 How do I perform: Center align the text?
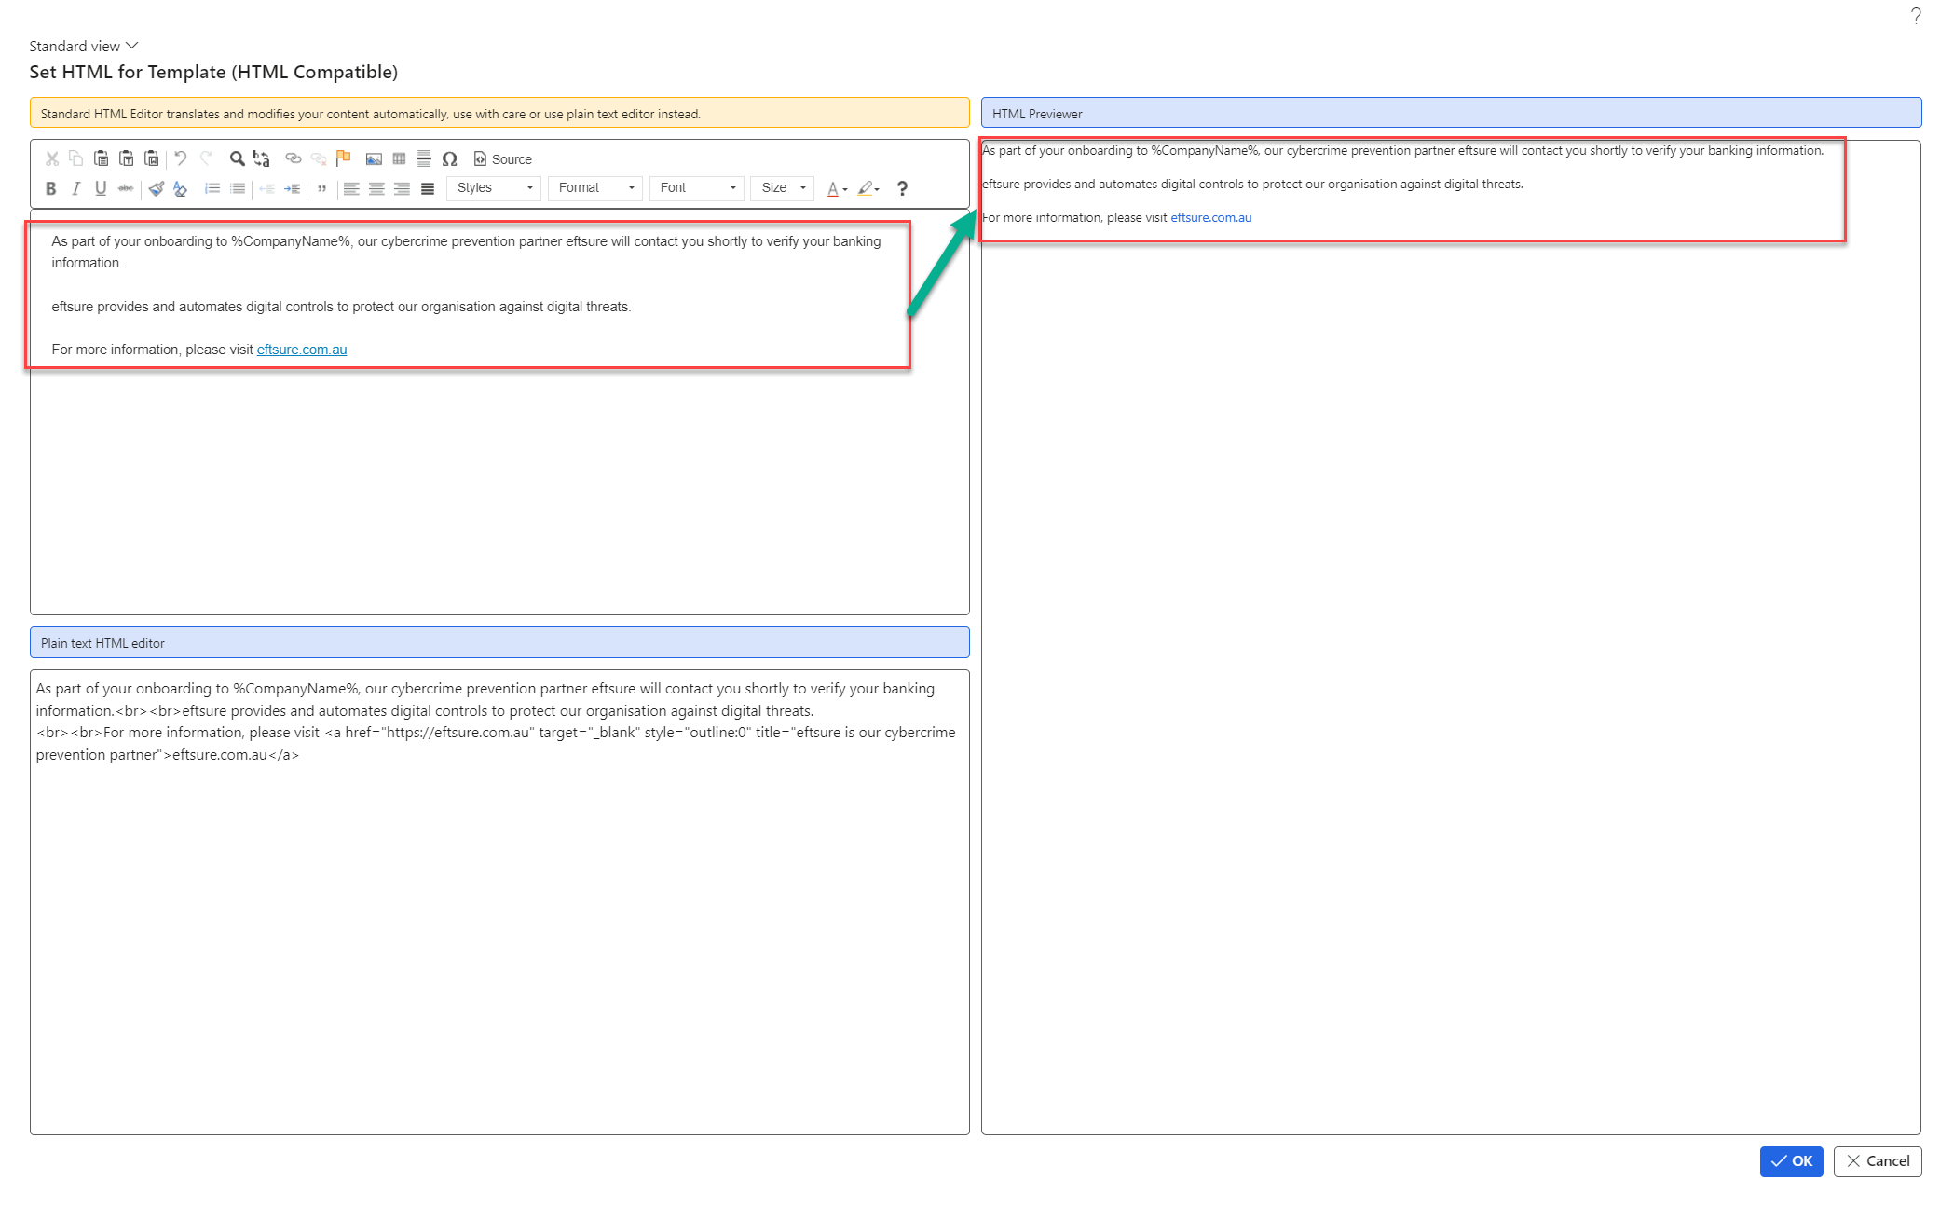376,188
